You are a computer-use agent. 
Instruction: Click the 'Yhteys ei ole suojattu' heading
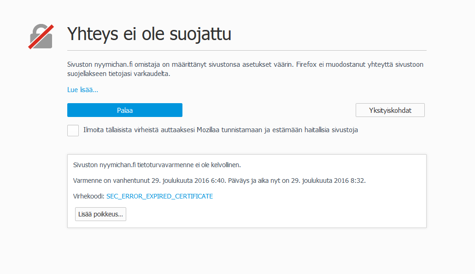(x=149, y=34)
